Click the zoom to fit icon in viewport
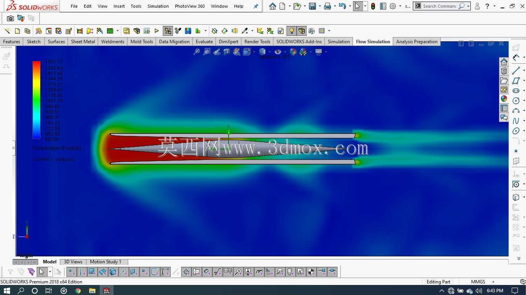The width and height of the screenshot is (526, 295). [x=197, y=52]
